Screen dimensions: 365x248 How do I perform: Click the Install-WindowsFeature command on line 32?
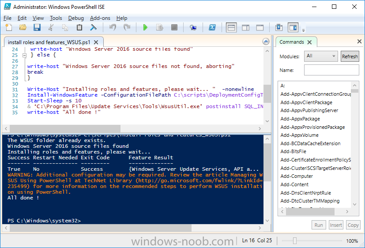pos(62,95)
